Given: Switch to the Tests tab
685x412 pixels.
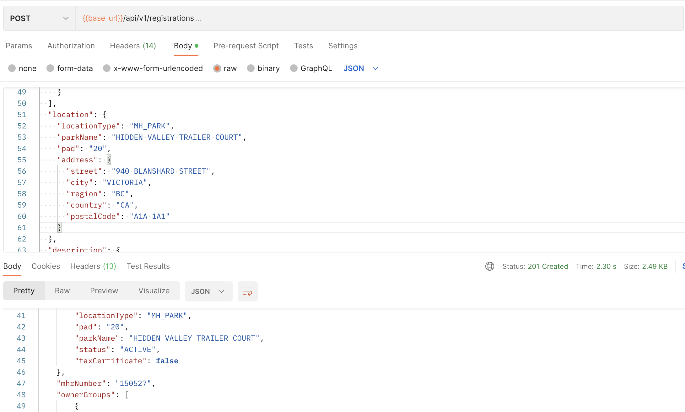Looking at the screenshot, I should click(303, 46).
